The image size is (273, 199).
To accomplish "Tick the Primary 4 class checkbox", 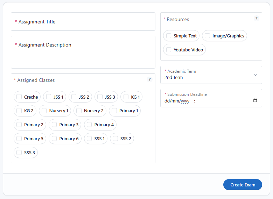I will click(x=89, y=125).
